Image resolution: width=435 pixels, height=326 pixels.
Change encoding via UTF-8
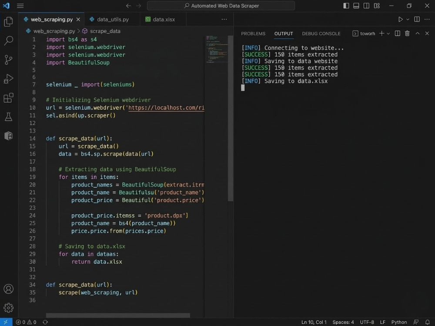tap(367, 322)
